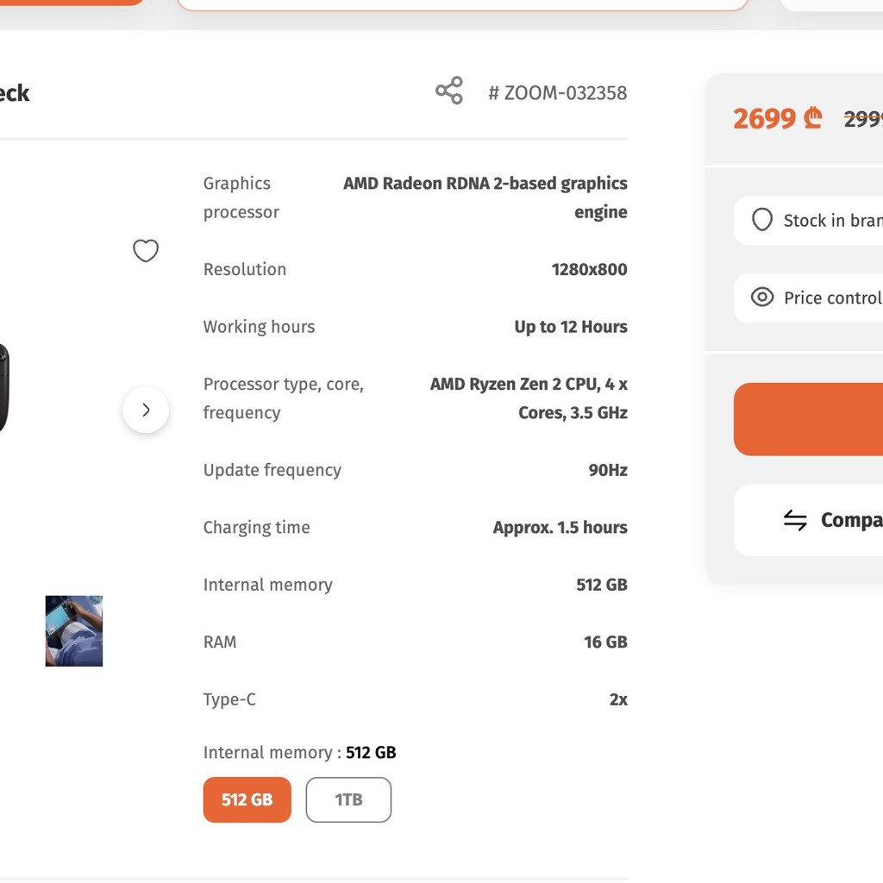Click the Type-C spec label
Image resolution: width=883 pixels, height=883 pixels.
coord(229,699)
